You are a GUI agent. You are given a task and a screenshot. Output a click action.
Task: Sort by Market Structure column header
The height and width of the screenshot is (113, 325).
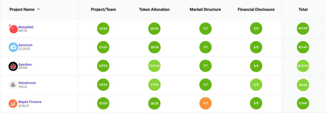click(x=205, y=9)
